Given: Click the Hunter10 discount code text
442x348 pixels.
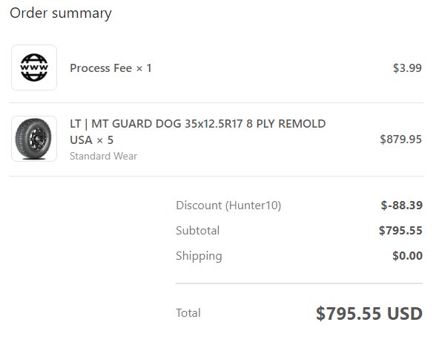Looking at the screenshot, I should point(253,206).
